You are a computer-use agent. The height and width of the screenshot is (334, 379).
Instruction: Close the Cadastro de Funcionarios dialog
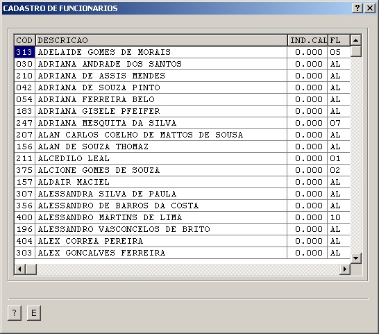(x=370, y=8)
